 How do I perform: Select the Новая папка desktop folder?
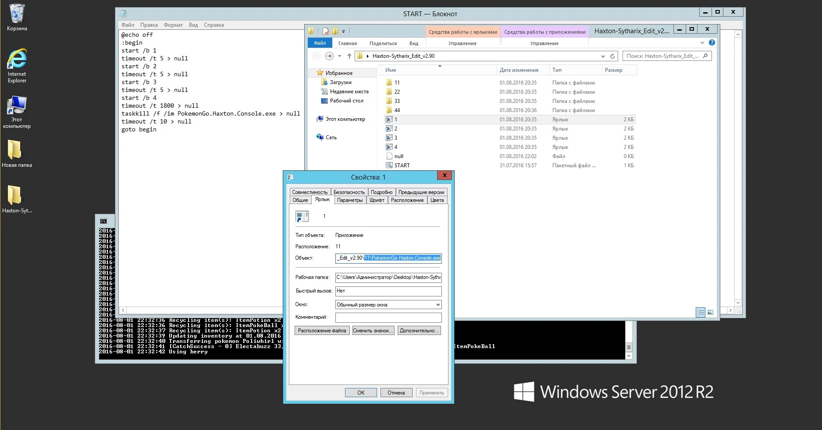pos(17,154)
